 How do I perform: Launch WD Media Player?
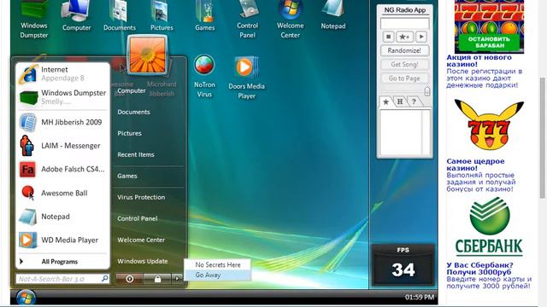62,240
